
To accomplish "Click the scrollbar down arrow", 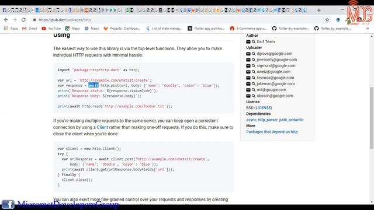I will tap(372, 202).
